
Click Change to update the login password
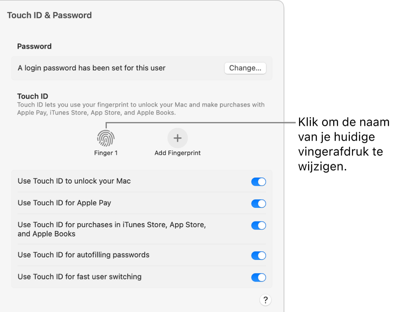pyautogui.click(x=245, y=68)
